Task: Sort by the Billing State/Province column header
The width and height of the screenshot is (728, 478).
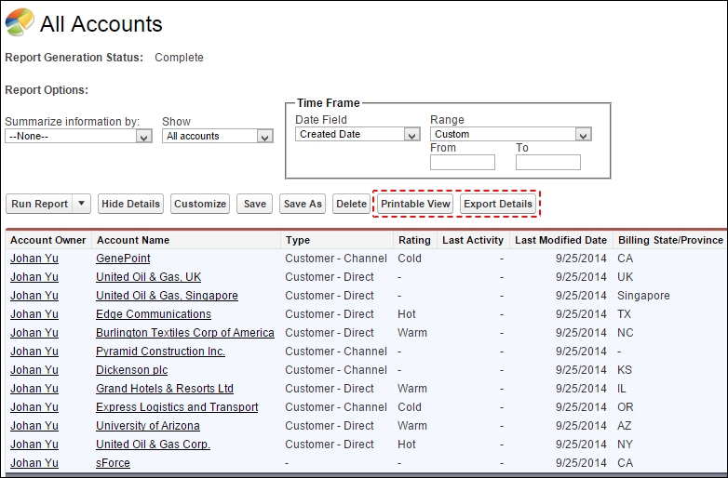Action: 670,240
